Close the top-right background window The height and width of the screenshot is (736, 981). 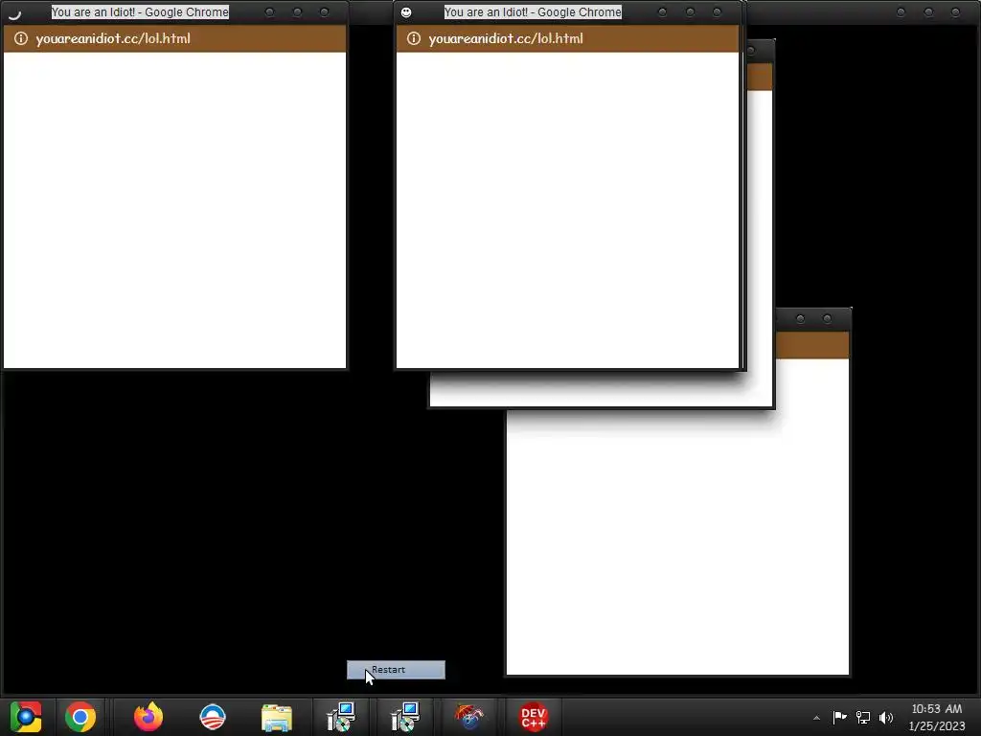point(955,11)
